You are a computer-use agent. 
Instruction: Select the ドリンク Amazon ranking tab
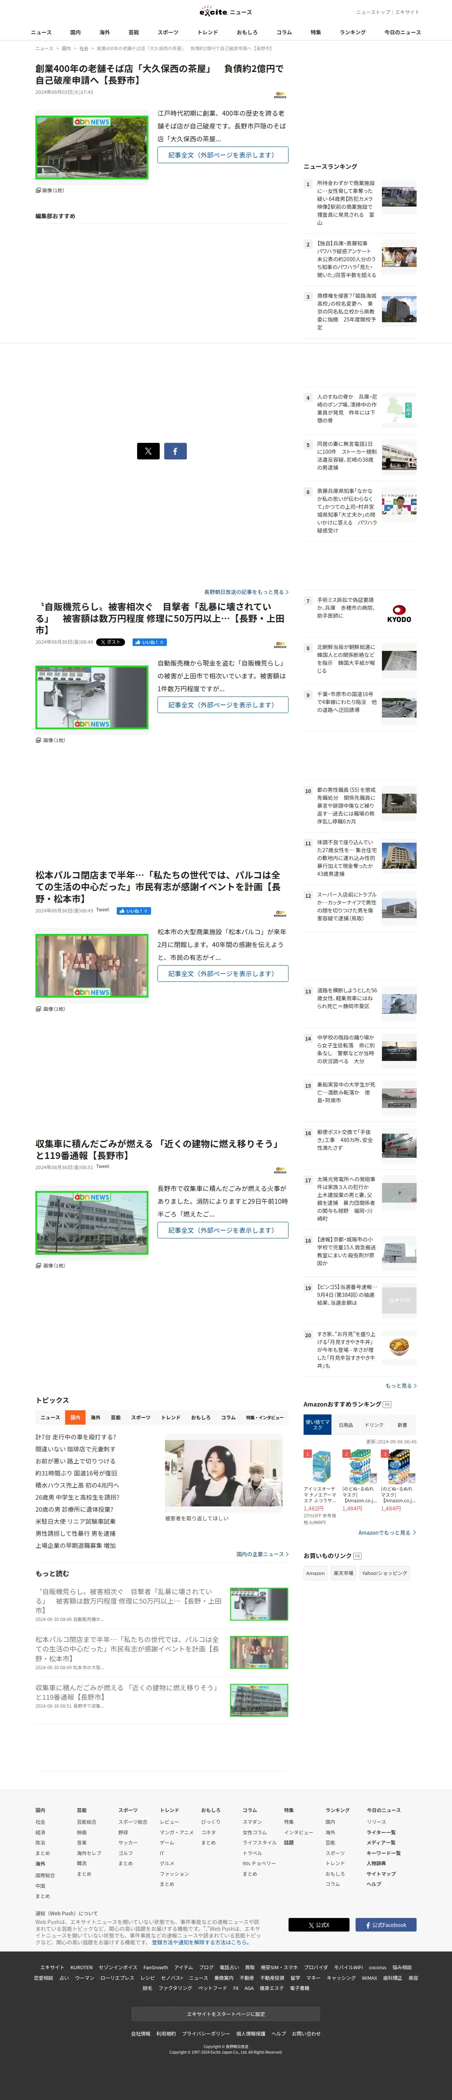click(374, 1425)
